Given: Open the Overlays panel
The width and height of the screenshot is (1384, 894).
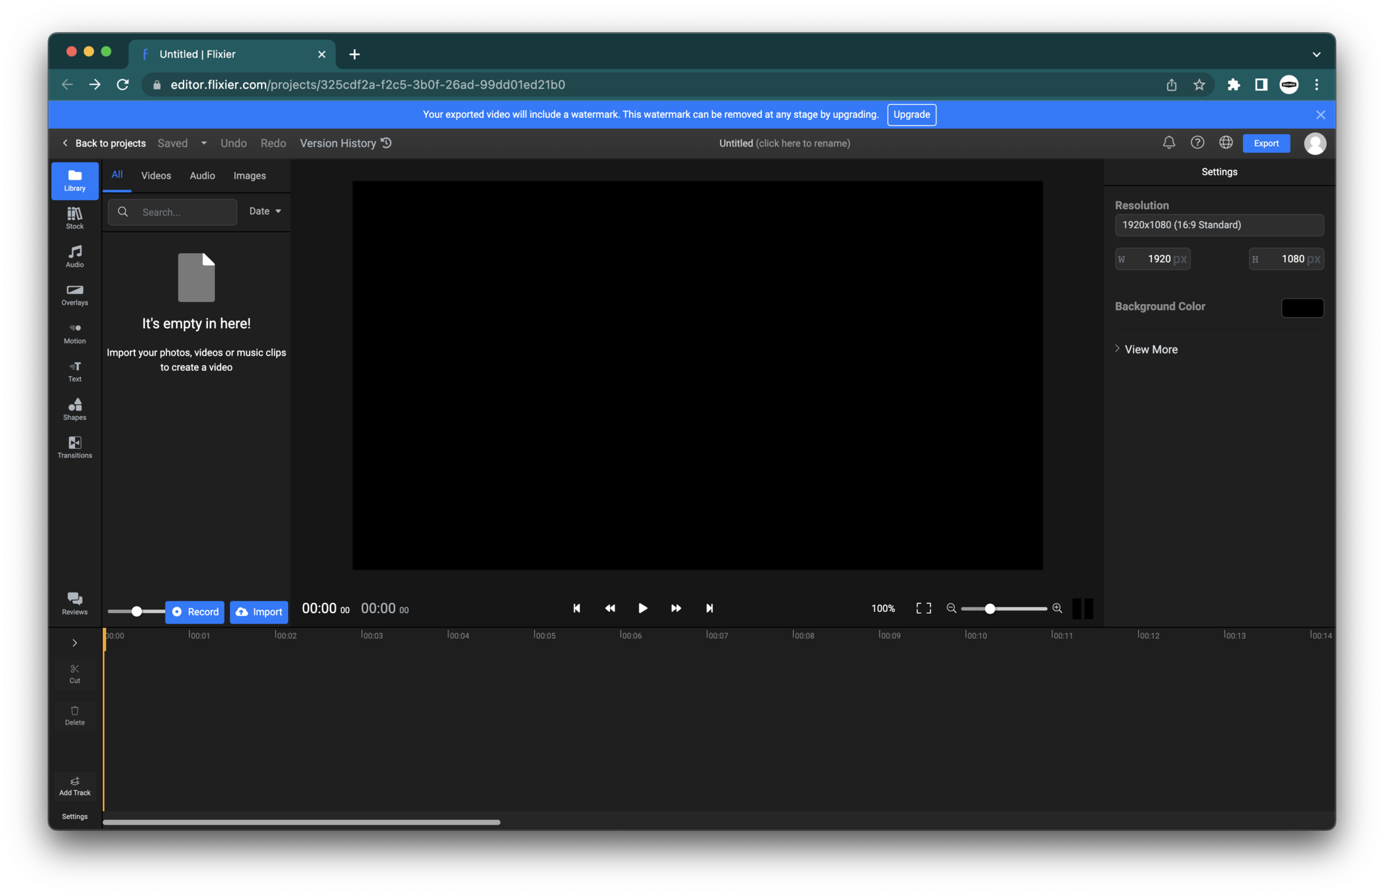Looking at the screenshot, I should click(75, 295).
